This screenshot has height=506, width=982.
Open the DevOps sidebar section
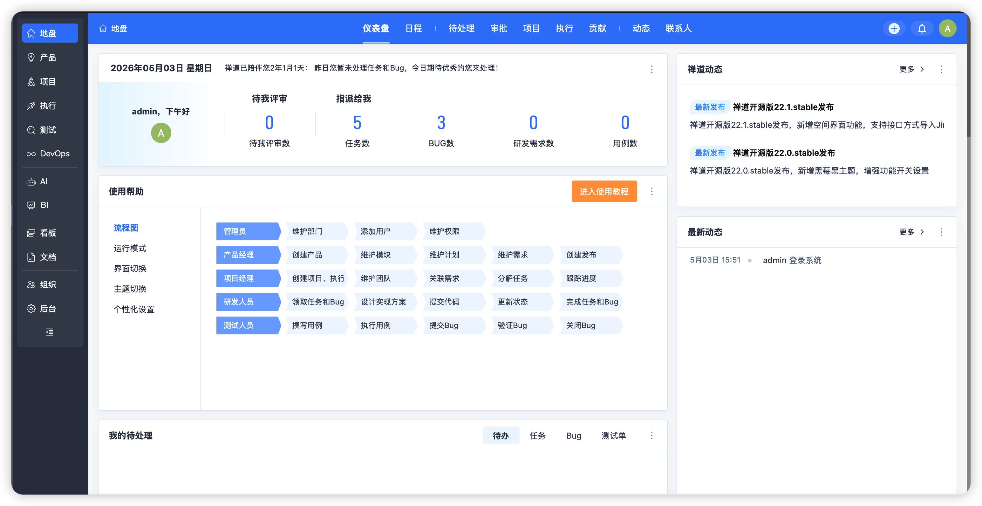pyautogui.click(x=50, y=154)
